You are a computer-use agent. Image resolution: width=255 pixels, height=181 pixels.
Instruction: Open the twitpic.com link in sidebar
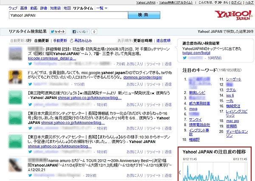(196, 53)
